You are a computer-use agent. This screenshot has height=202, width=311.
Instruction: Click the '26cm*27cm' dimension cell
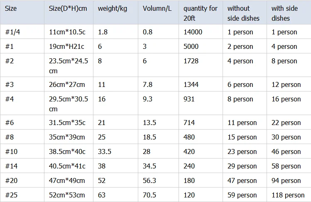[66, 84]
